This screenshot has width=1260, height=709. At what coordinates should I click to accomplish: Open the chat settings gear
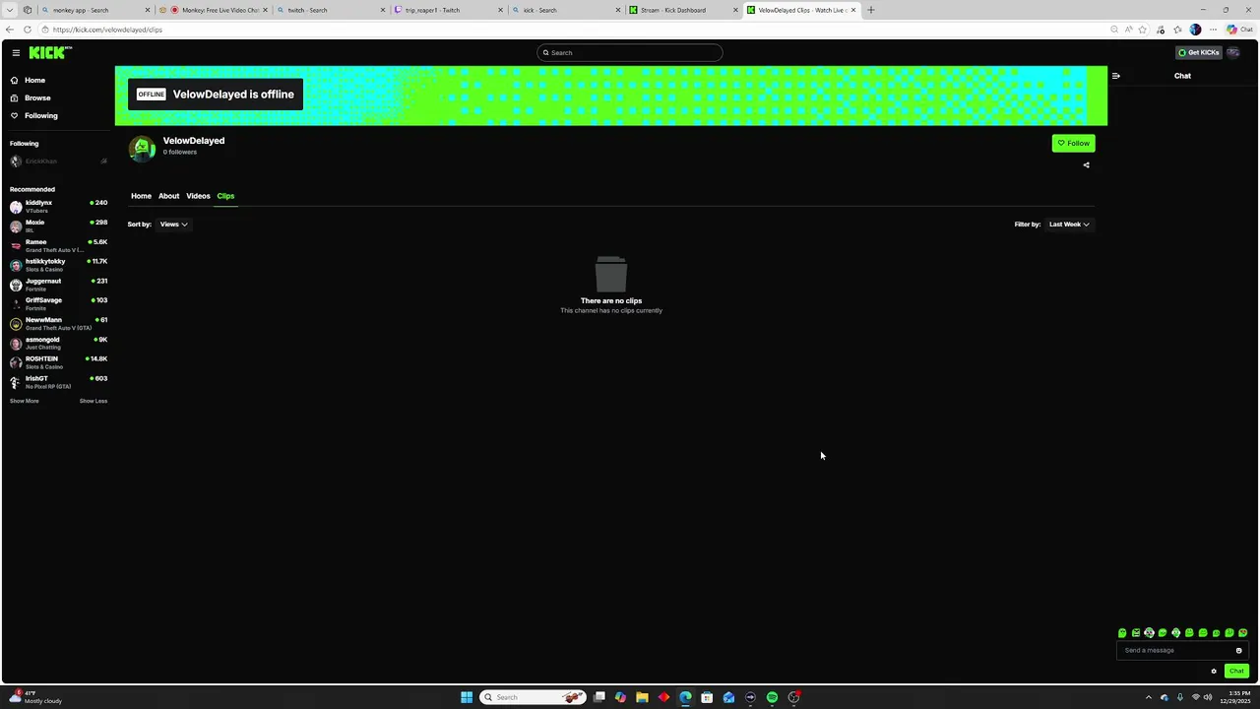pos(1214,672)
